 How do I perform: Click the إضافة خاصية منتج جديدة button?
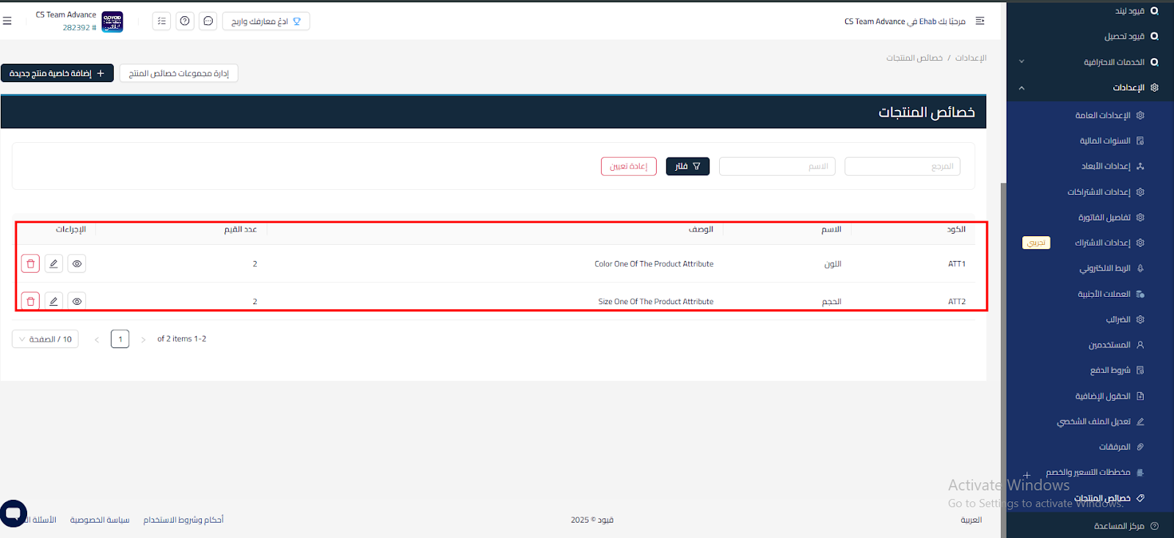[57, 73]
